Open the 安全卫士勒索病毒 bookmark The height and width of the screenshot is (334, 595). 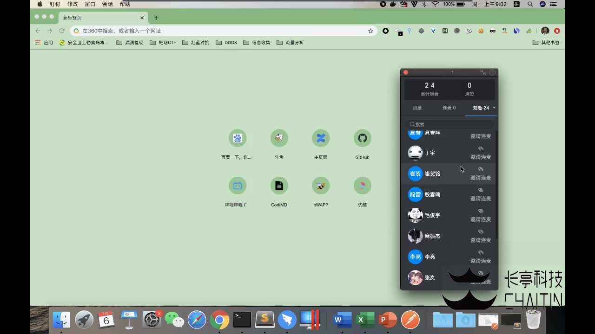coord(84,42)
